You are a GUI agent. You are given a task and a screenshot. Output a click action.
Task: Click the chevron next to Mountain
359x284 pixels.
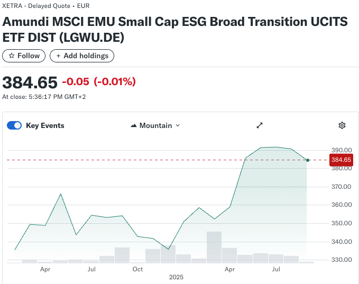(x=178, y=126)
